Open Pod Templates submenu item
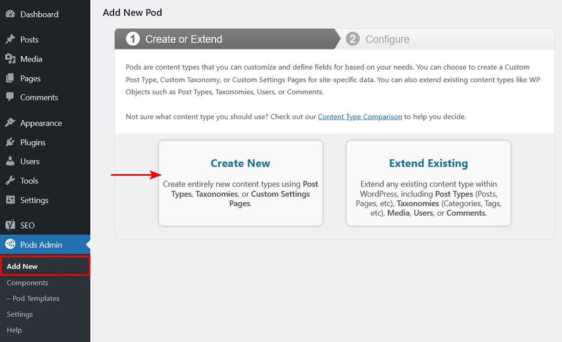 pyautogui.click(x=33, y=298)
